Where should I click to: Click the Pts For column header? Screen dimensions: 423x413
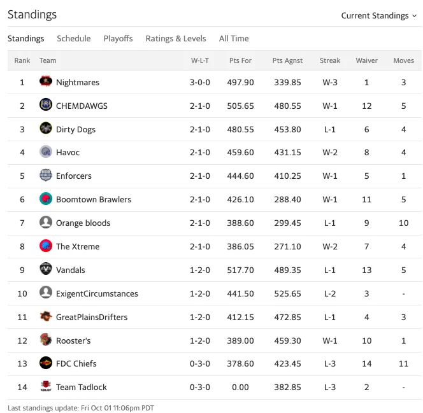pos(240,60)
